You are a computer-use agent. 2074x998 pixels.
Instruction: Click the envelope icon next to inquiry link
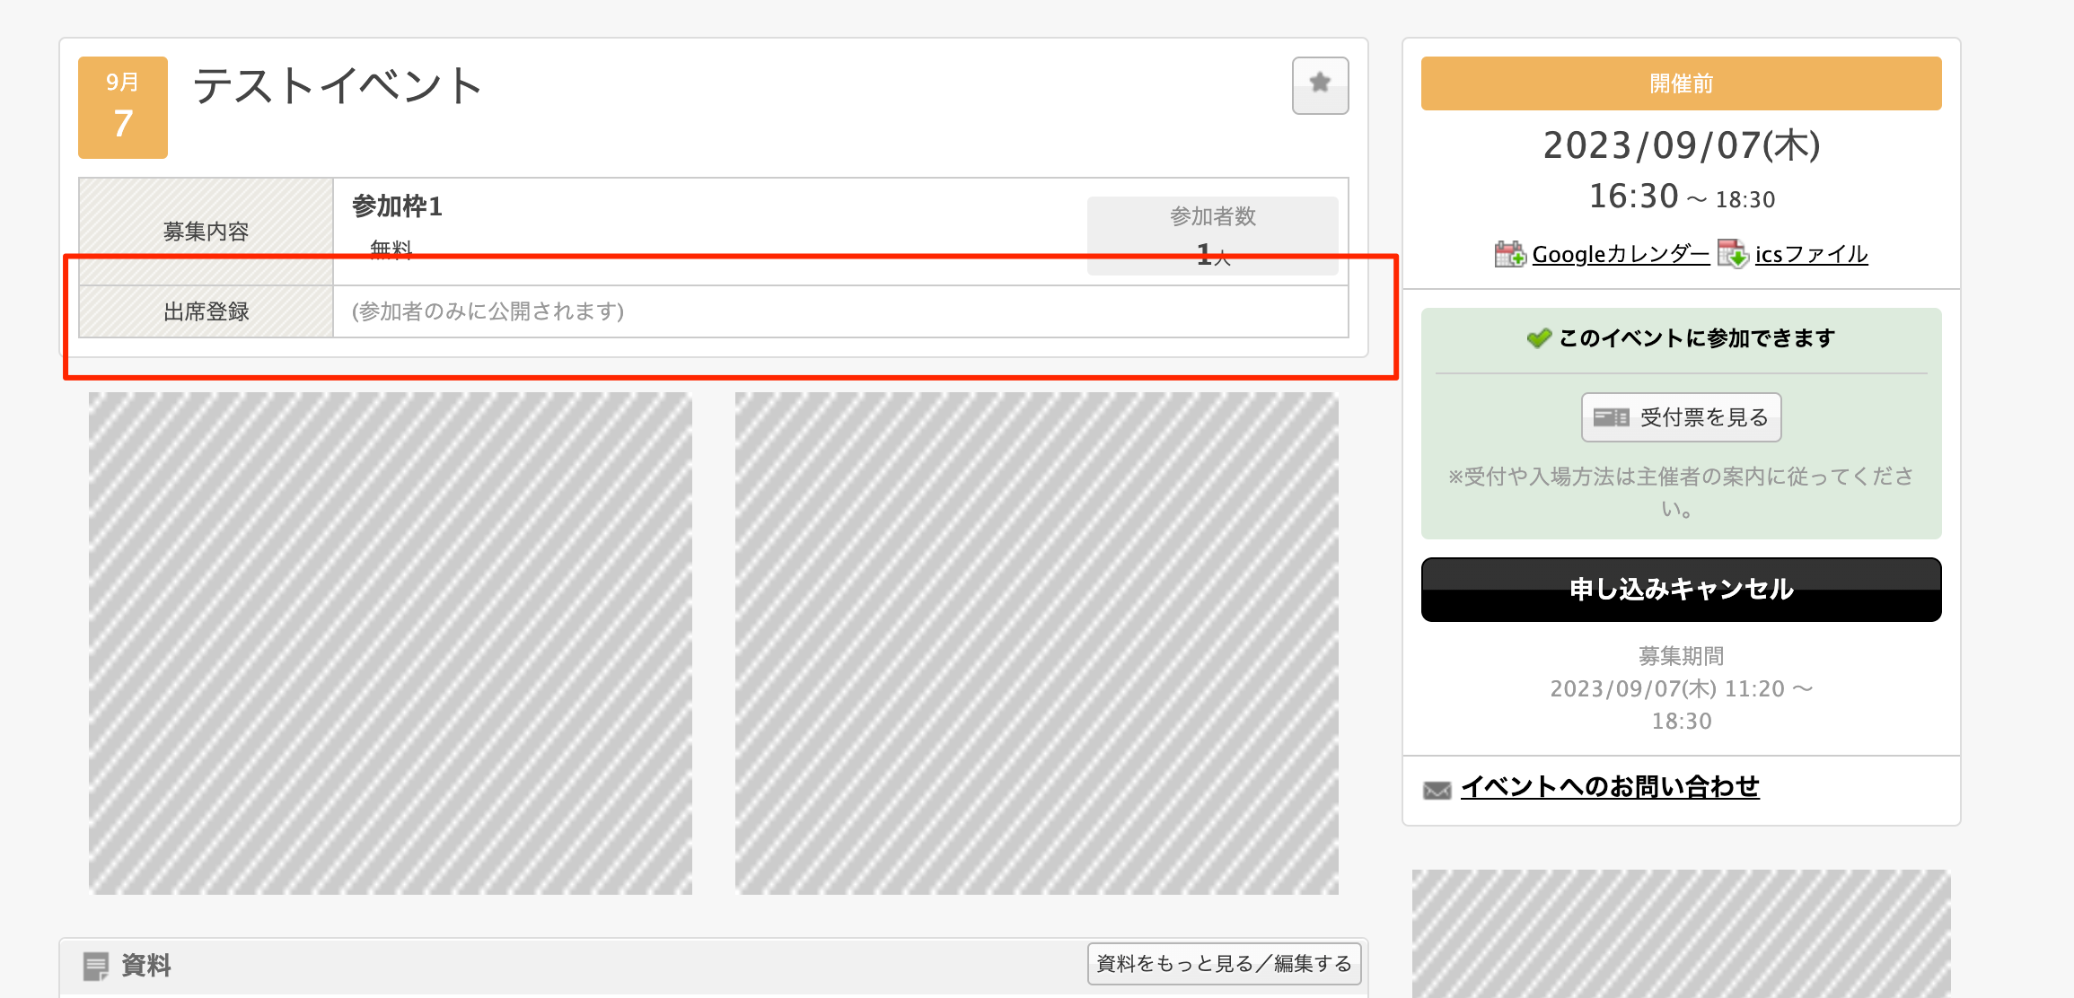(1437, 789)
